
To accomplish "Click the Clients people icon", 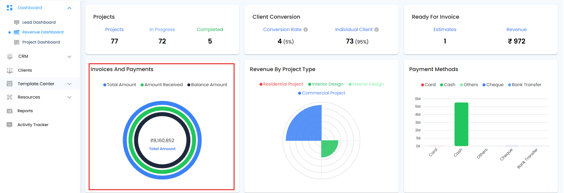I will click(x=10, y=70).
